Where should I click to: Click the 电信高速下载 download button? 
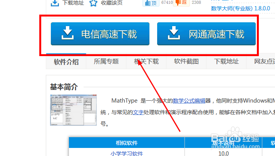tap(100, 34)
